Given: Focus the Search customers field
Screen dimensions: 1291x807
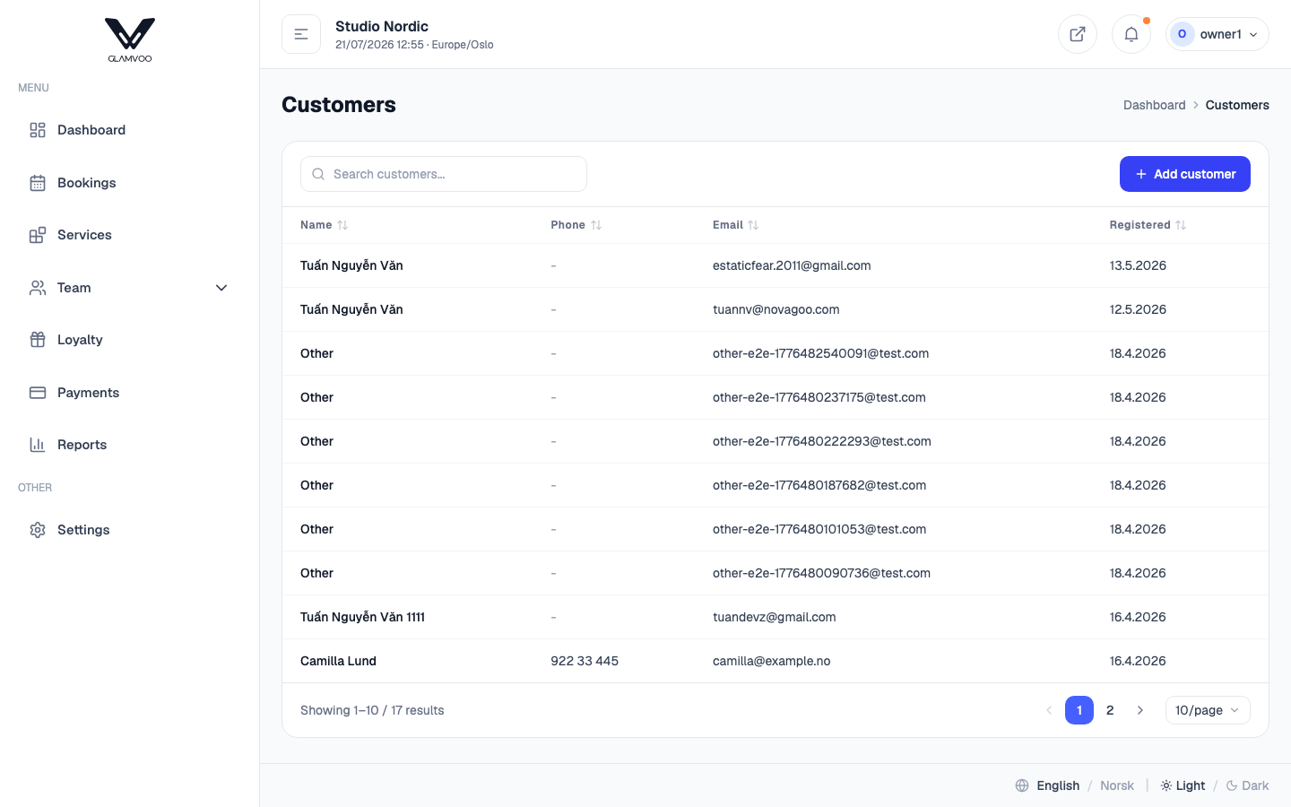Looking at the screenshot, I should 444,174.
